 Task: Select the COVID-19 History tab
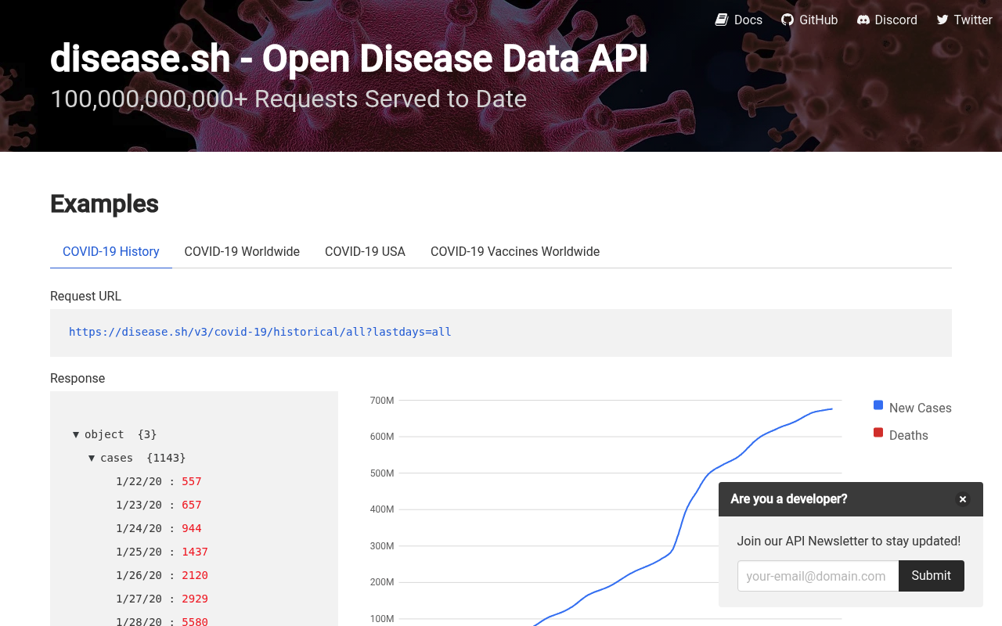tap(111, 251)
